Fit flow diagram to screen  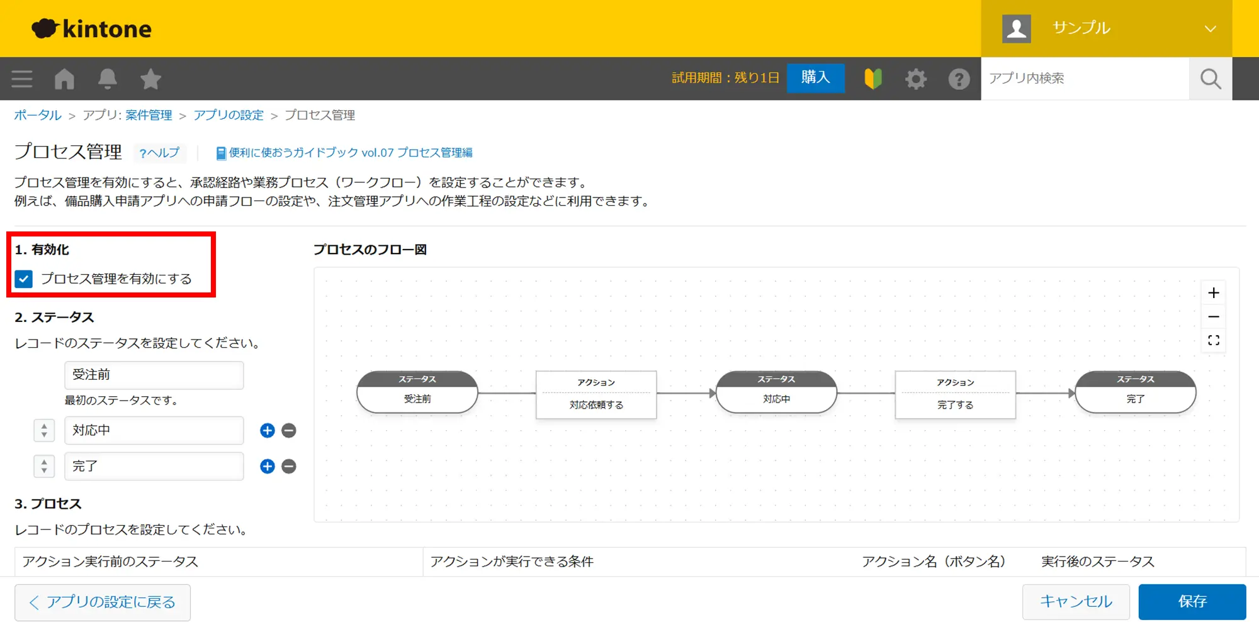click(1214, 340)
